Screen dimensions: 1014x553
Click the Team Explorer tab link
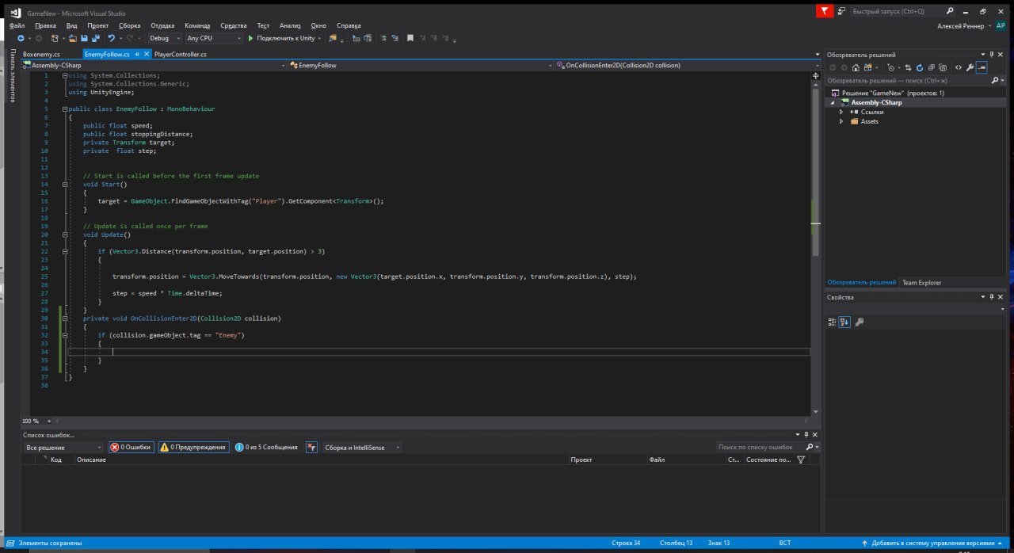coord(921,282)
